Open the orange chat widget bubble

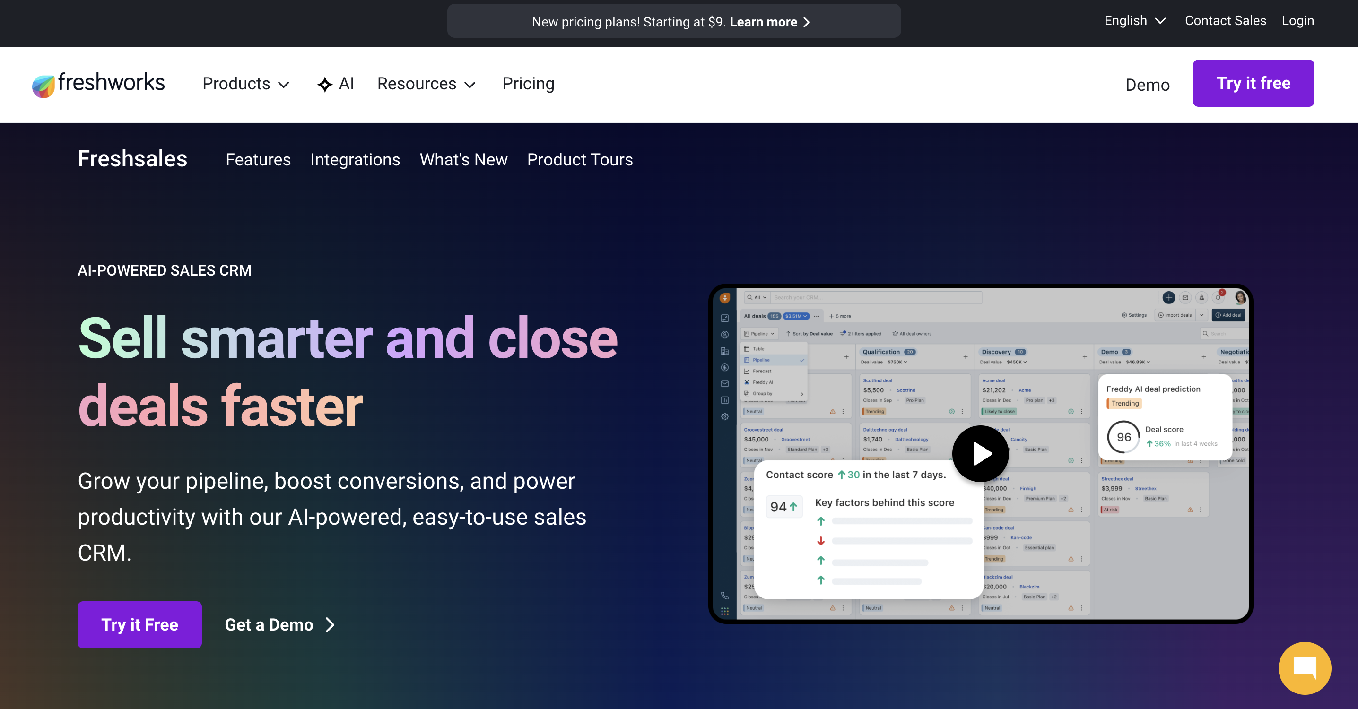pos(1305,668)
